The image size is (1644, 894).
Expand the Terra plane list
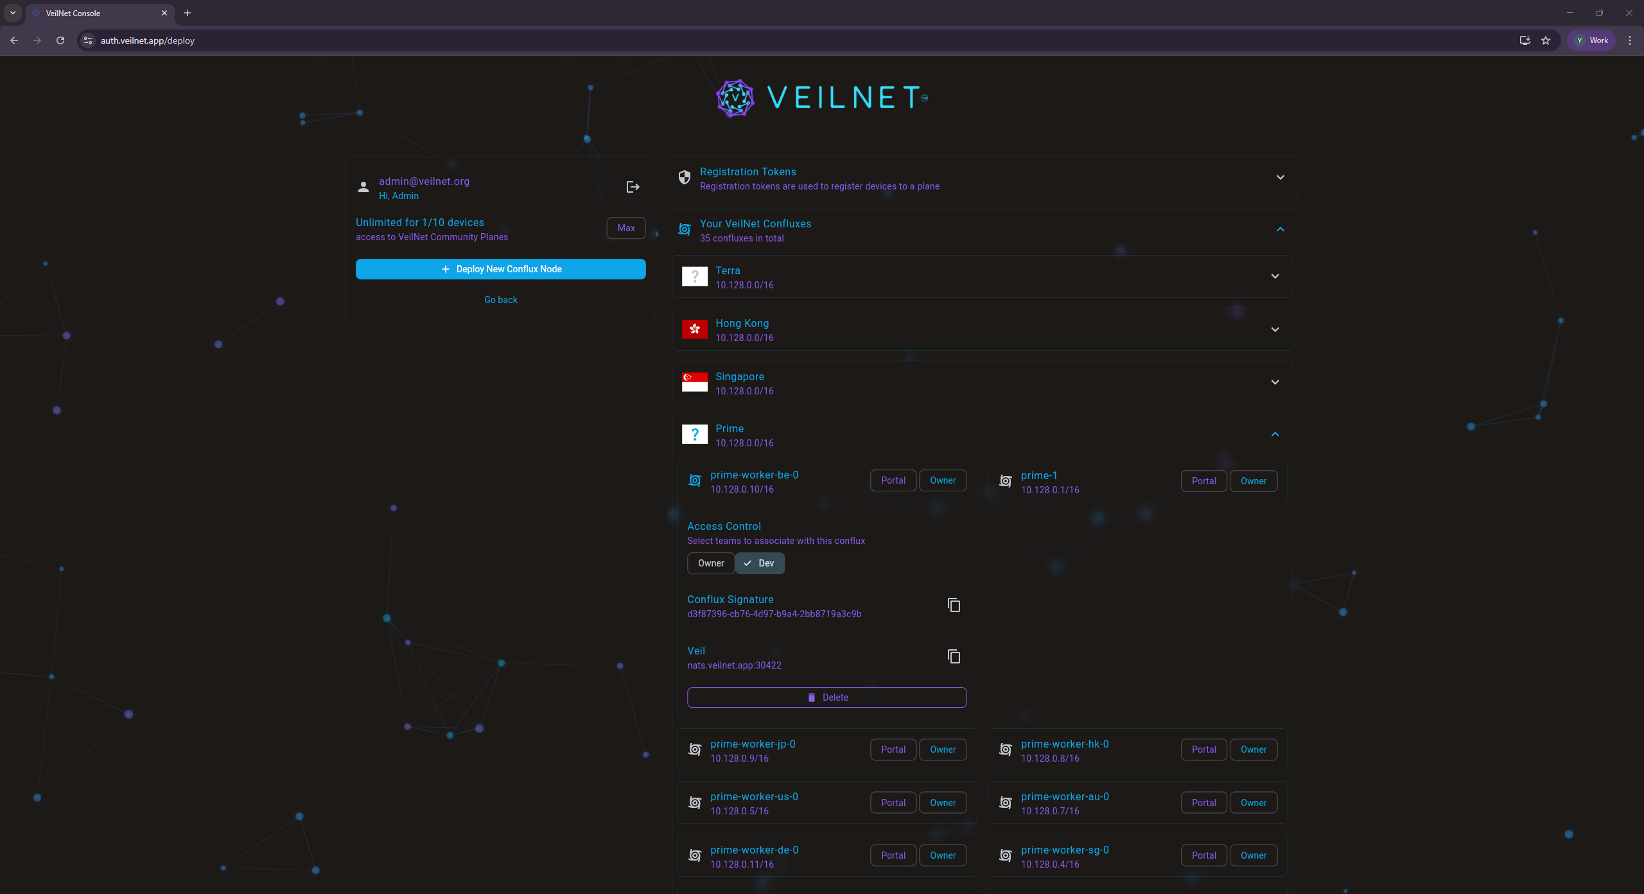[1275, 277]
